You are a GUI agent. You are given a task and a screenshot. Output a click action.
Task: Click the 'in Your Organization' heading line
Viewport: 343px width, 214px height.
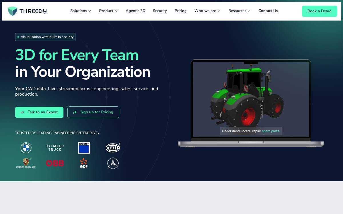pos(83,72)
